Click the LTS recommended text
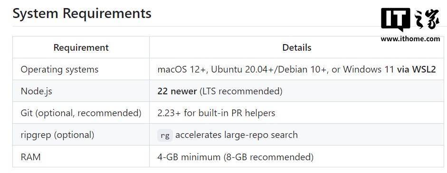This screenshot has width=447, height=173. pos(241,91)
